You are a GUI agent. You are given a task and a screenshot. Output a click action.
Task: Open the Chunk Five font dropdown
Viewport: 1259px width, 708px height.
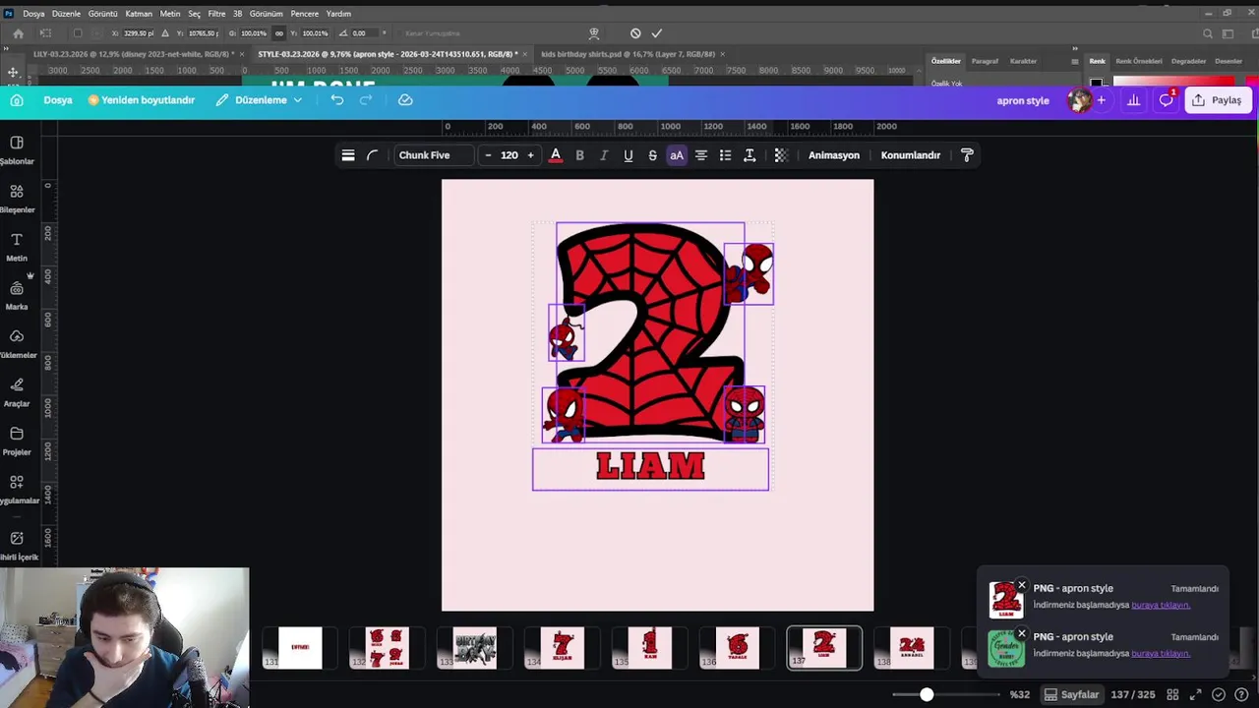433,155
